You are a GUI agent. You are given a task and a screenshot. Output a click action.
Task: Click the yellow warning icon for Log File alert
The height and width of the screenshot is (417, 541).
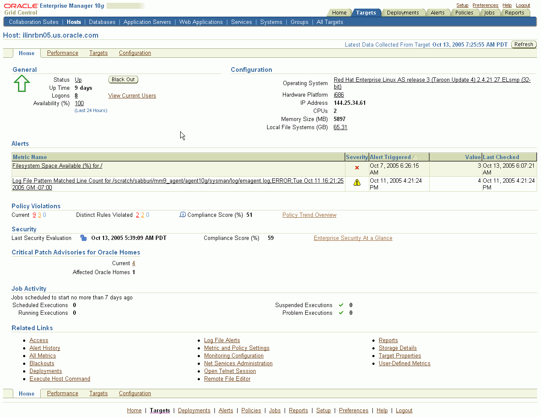[x=357, y=183]
